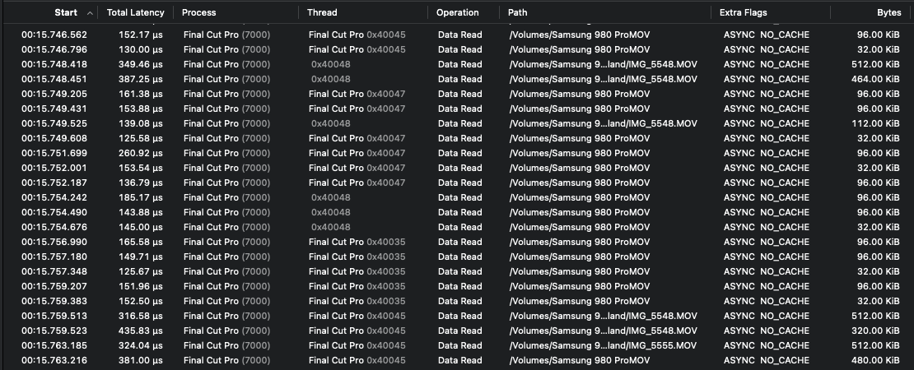Click the 480.00 KiB bytes cell

click(876, 360)
